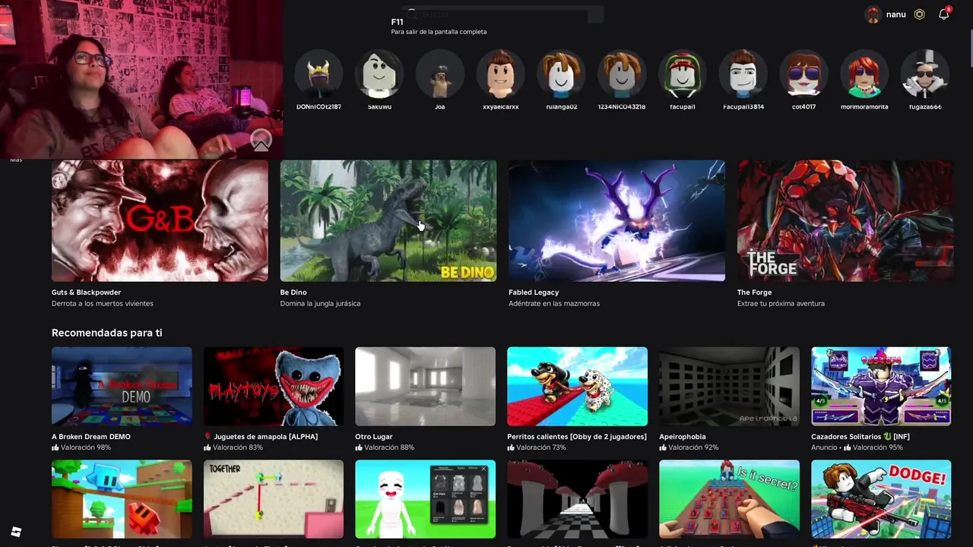
Task: Open the checkered hallway mushroom thumbnail
Action: 577,498
